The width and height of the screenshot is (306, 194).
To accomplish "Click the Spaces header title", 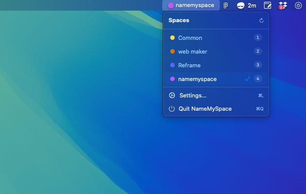I will 179,20.
